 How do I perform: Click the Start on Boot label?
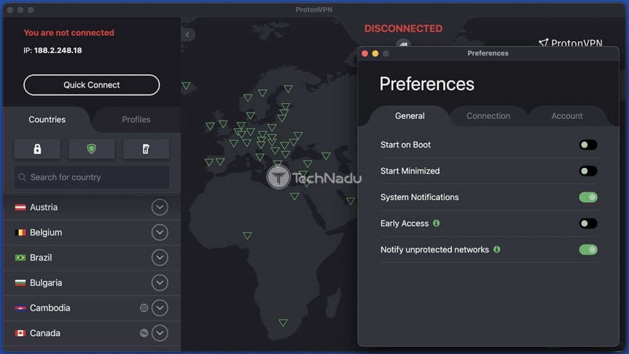tap(405, 145)
